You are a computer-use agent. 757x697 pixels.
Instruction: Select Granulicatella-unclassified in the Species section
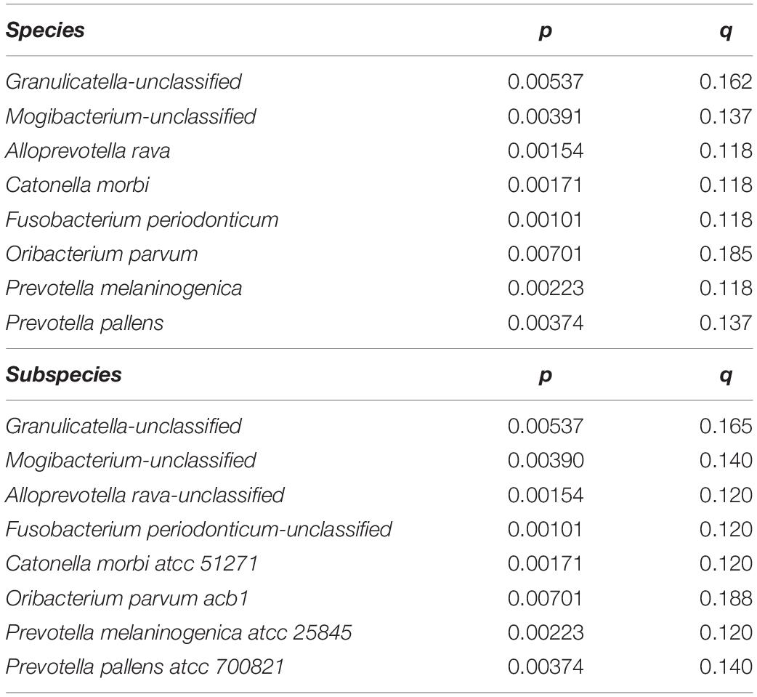[123, 81]
